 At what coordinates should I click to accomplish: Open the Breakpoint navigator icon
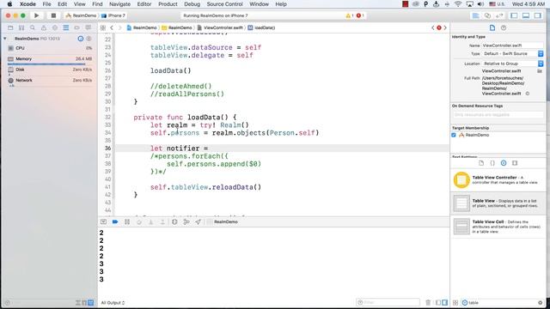[x=76, y=27]
